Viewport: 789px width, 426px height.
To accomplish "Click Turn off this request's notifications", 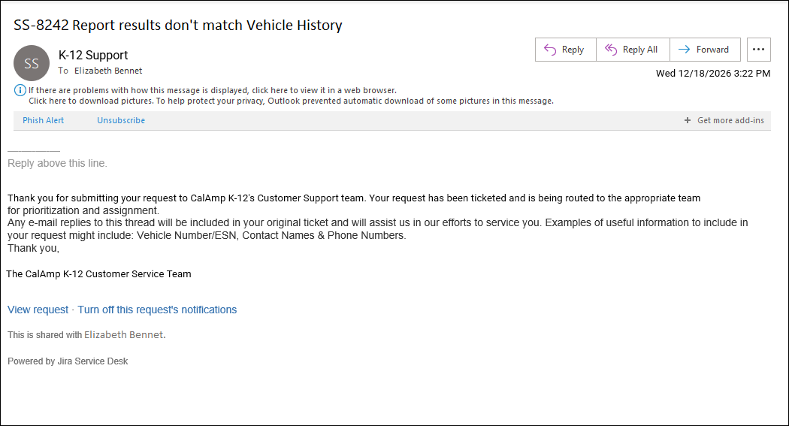I will [157, 310].
